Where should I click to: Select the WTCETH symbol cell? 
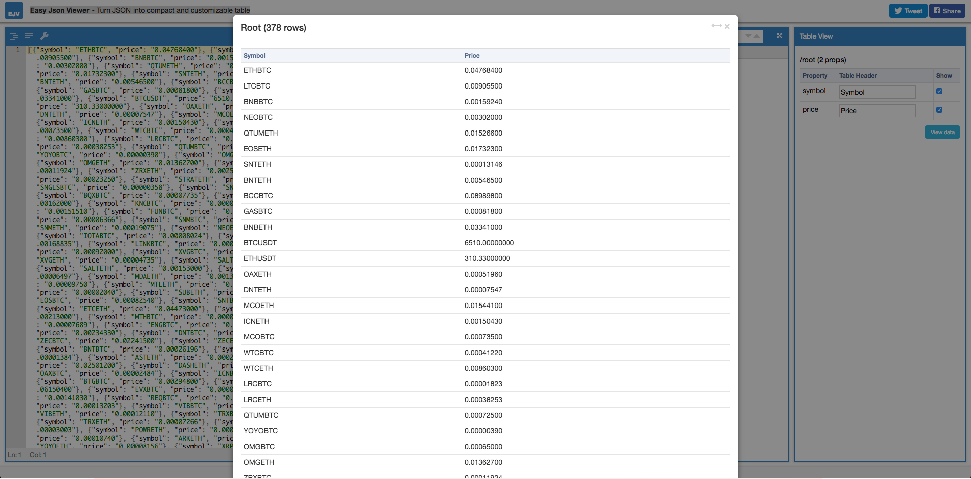tap(351, 368)
